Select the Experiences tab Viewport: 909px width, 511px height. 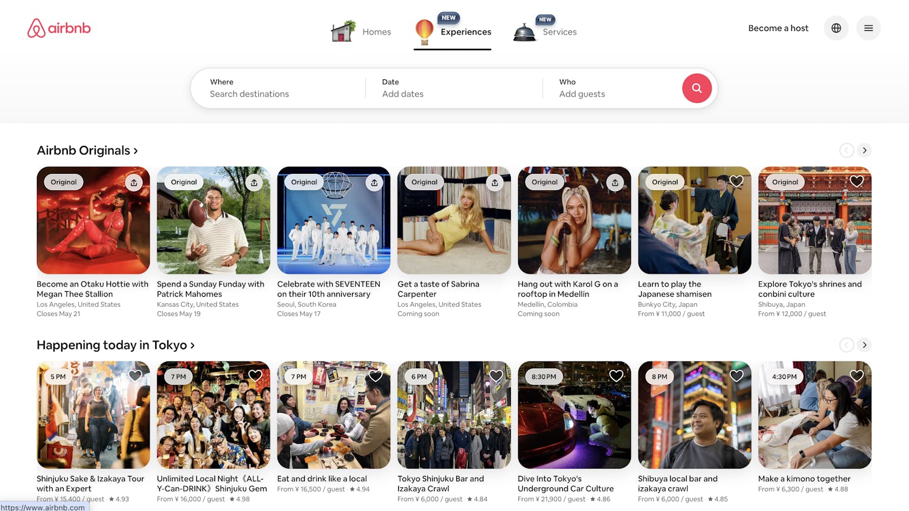click(453, 31)
